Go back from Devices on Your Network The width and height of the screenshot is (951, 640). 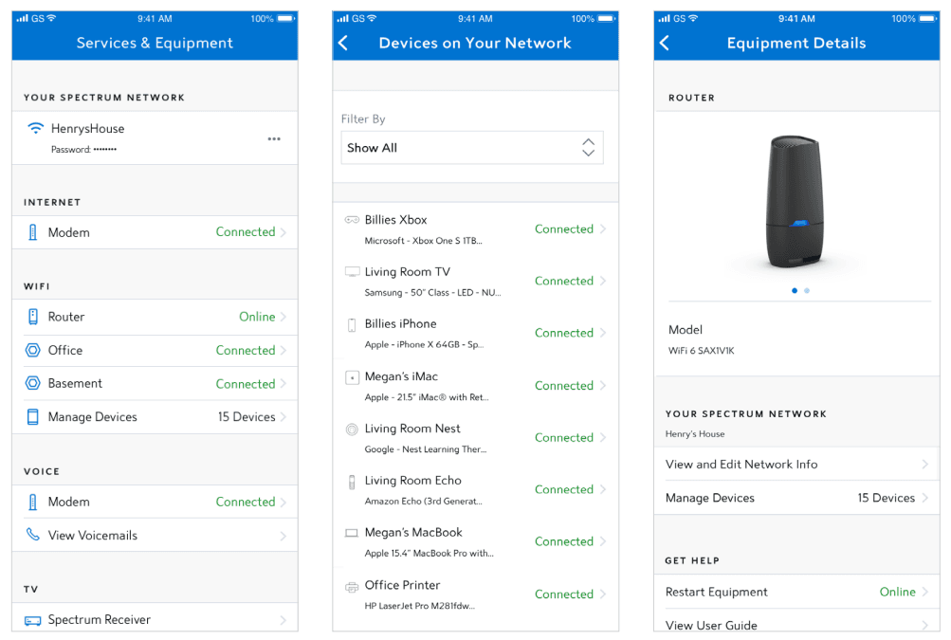coord(344,44)
